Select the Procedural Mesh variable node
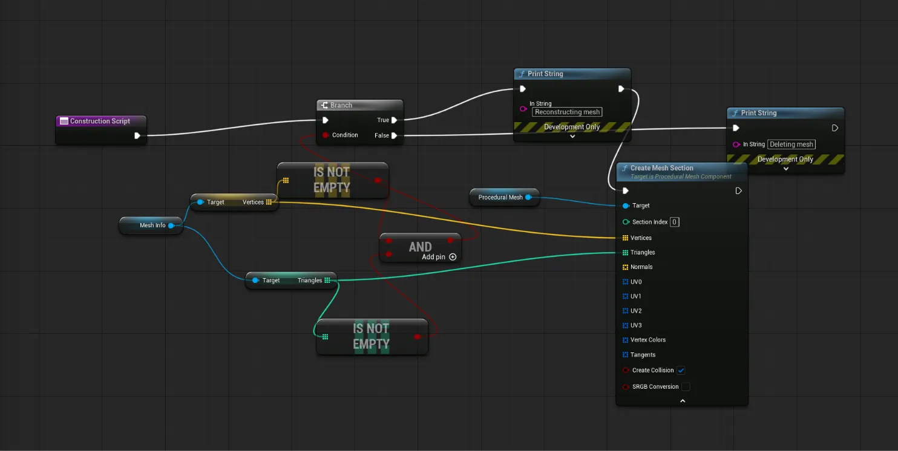The height and width of the screenshot is (451, 898). [x=504, y=197]
